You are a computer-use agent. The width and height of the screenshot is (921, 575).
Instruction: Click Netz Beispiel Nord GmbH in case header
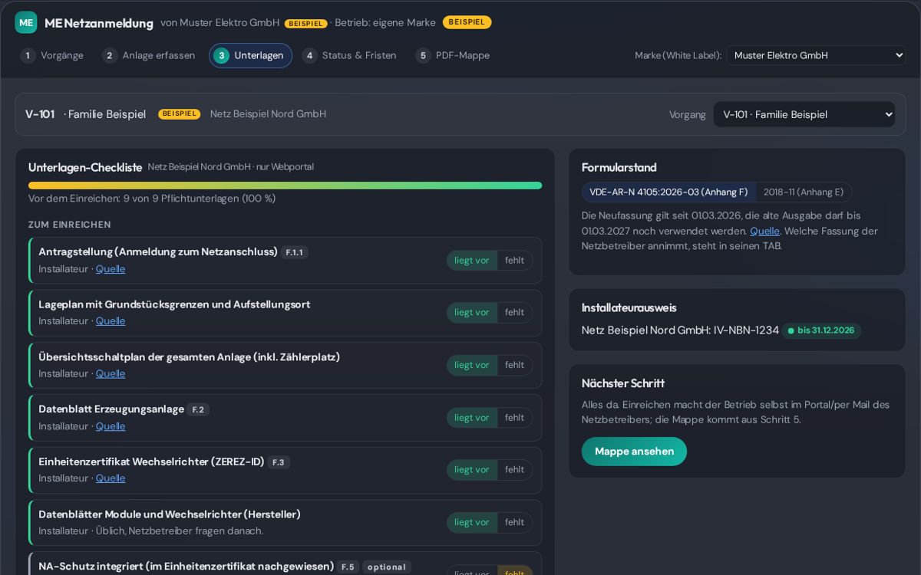[268, 114]
